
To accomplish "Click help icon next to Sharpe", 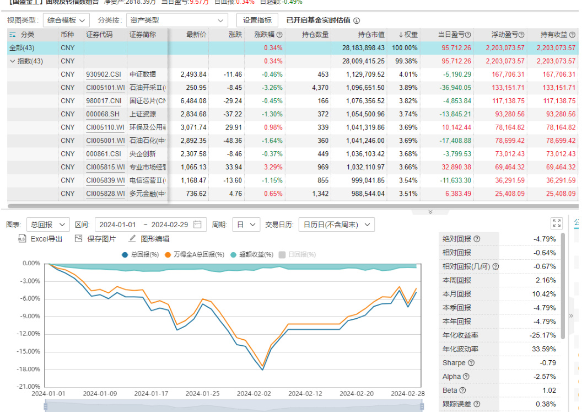I will pos(470,363).
